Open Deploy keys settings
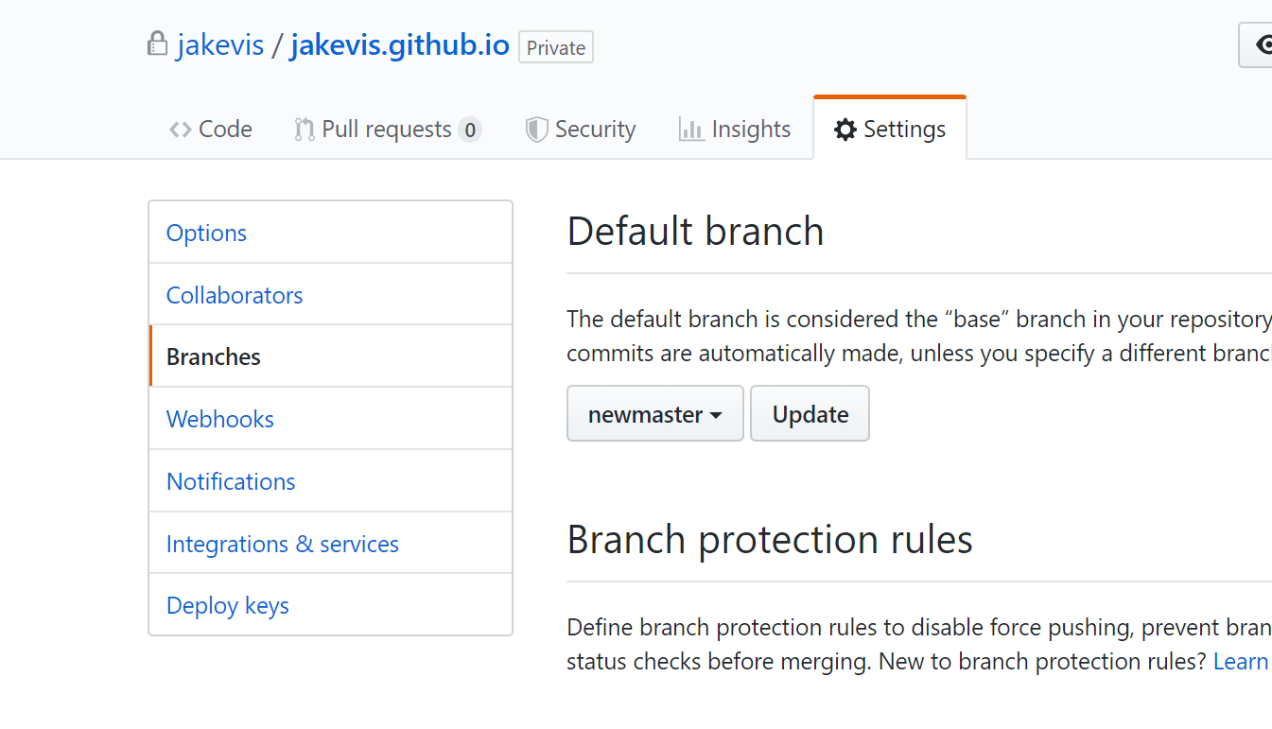 [x=330, y=605]
